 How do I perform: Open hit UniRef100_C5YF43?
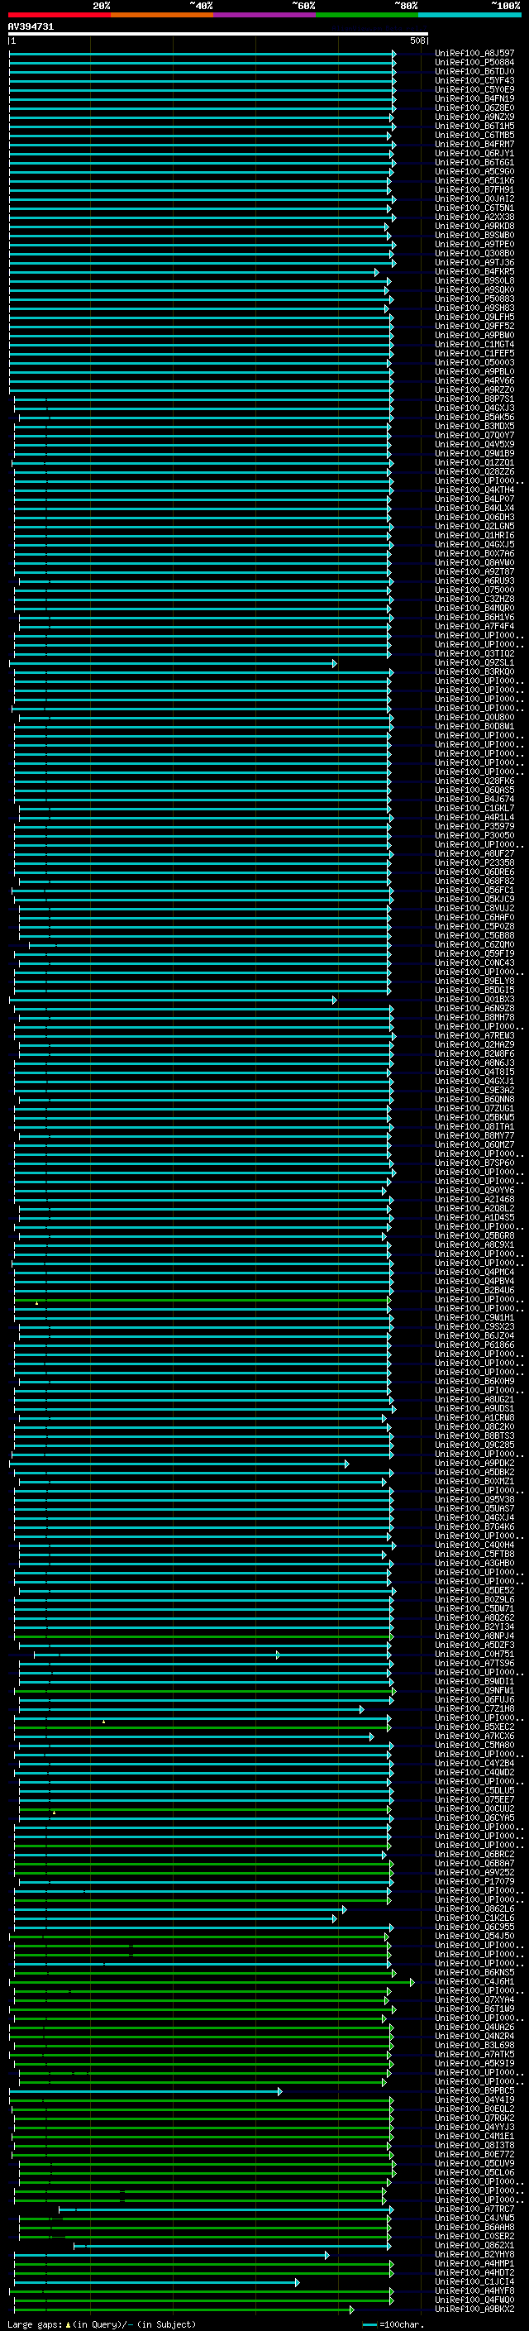point(474,80)
